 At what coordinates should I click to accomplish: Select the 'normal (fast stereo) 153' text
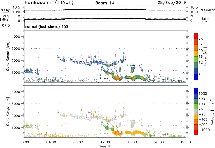(x=46, y=27)
